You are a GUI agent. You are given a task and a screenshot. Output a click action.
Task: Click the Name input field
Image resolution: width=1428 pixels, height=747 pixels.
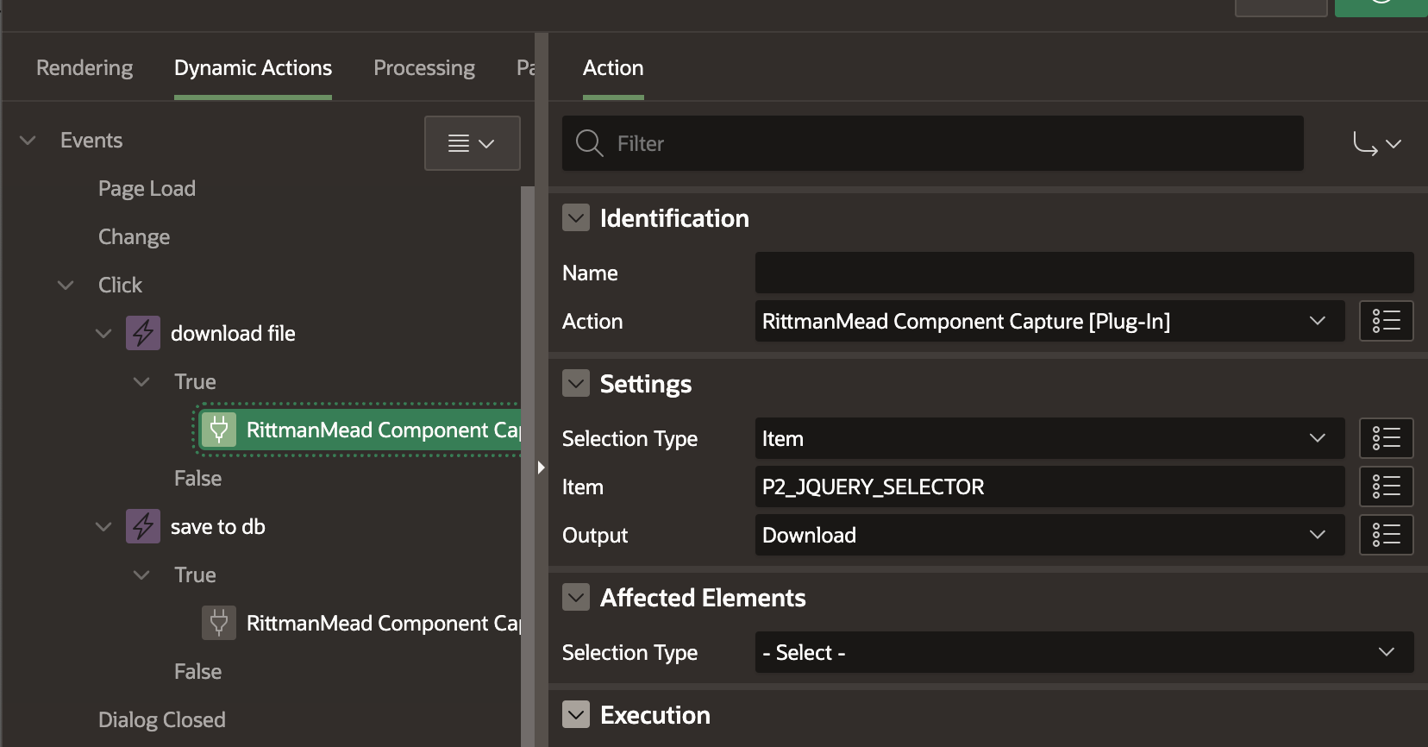coord(1085,273)
